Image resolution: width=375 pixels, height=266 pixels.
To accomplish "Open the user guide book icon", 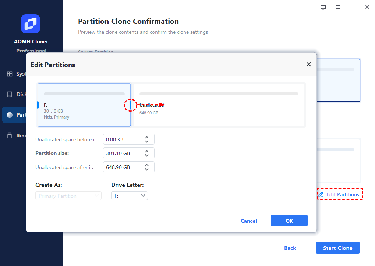I will click(x=323, y=7).
